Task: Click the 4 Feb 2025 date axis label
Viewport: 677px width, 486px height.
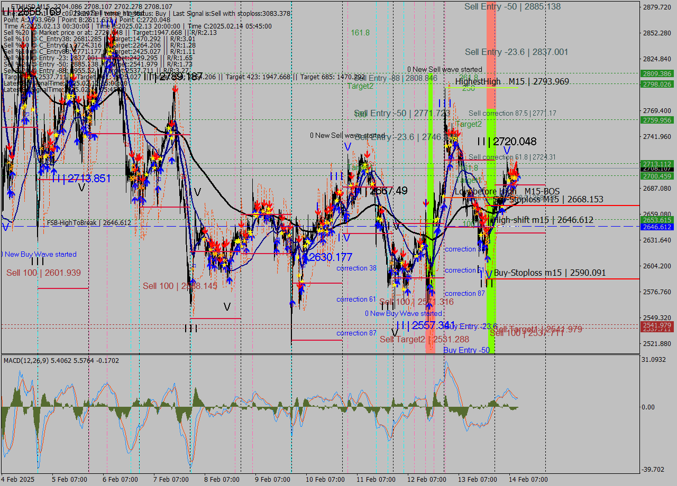Action: coord(18,479)
